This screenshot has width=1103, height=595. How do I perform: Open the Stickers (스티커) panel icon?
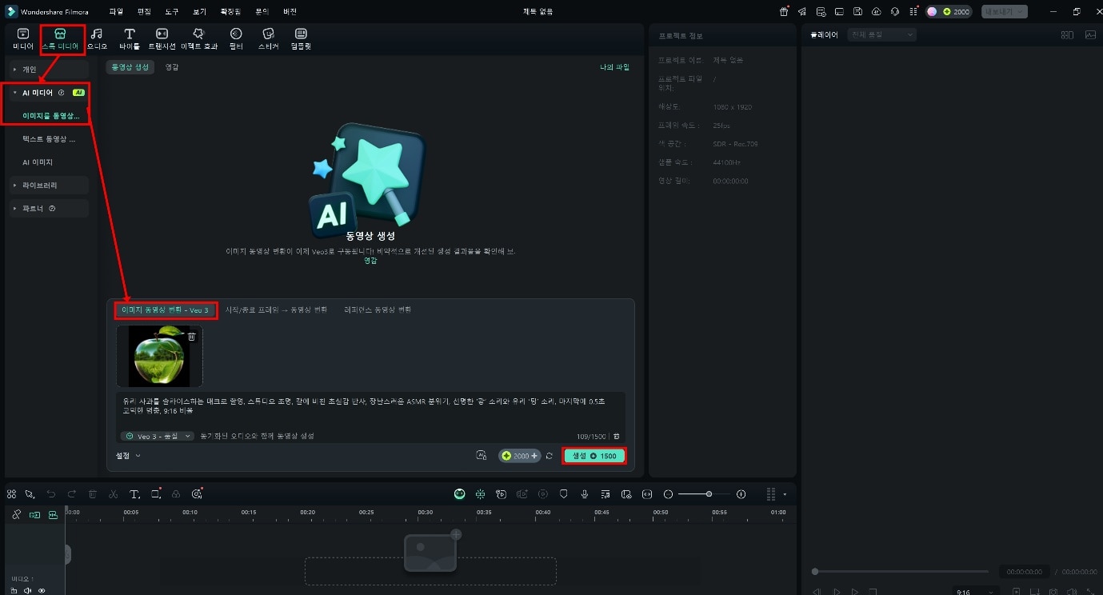click(268, 38)
